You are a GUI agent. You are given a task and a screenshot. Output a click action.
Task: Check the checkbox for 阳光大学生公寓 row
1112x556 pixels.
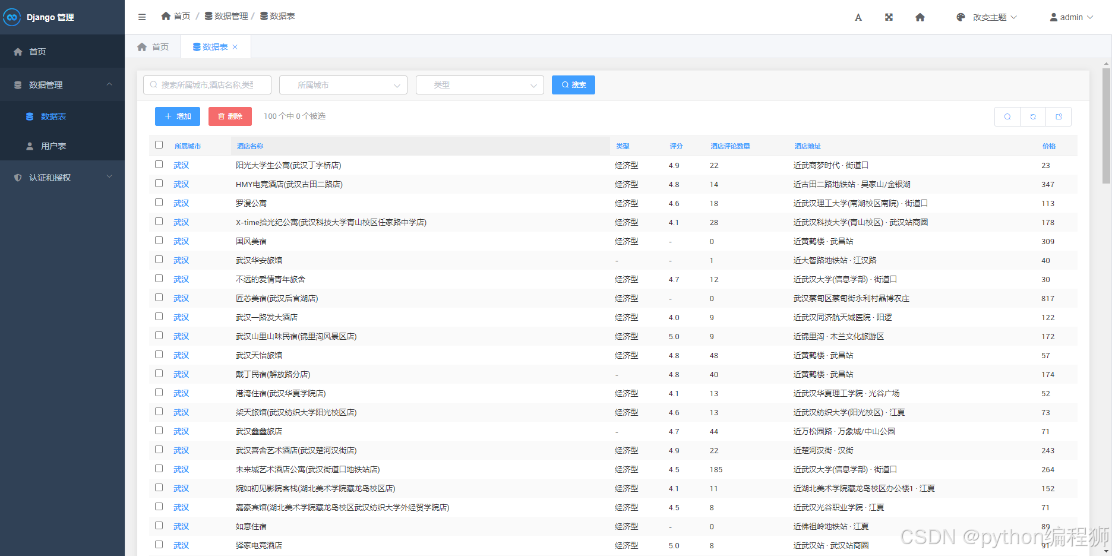point(159,165)
